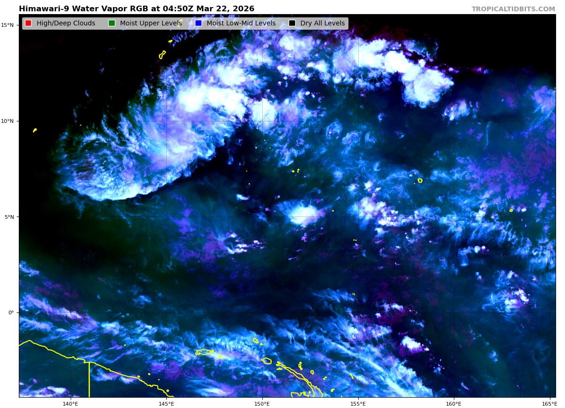
Task: Click the 140°E longitude tick label
Action: [71, 403]
